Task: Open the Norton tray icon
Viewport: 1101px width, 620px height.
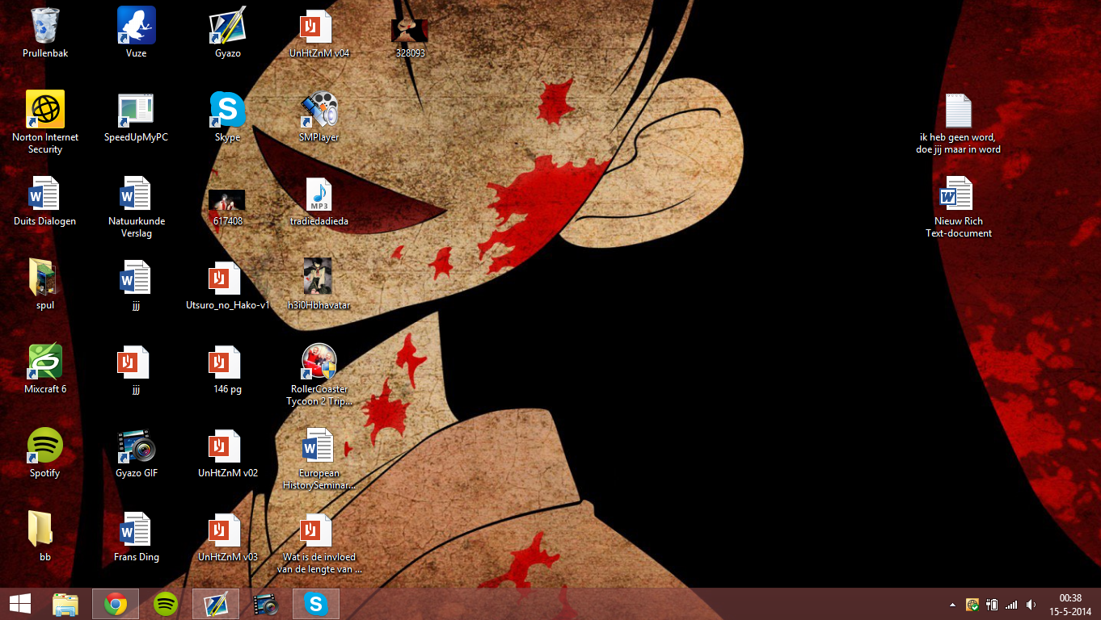Action: tap(972, 605)
